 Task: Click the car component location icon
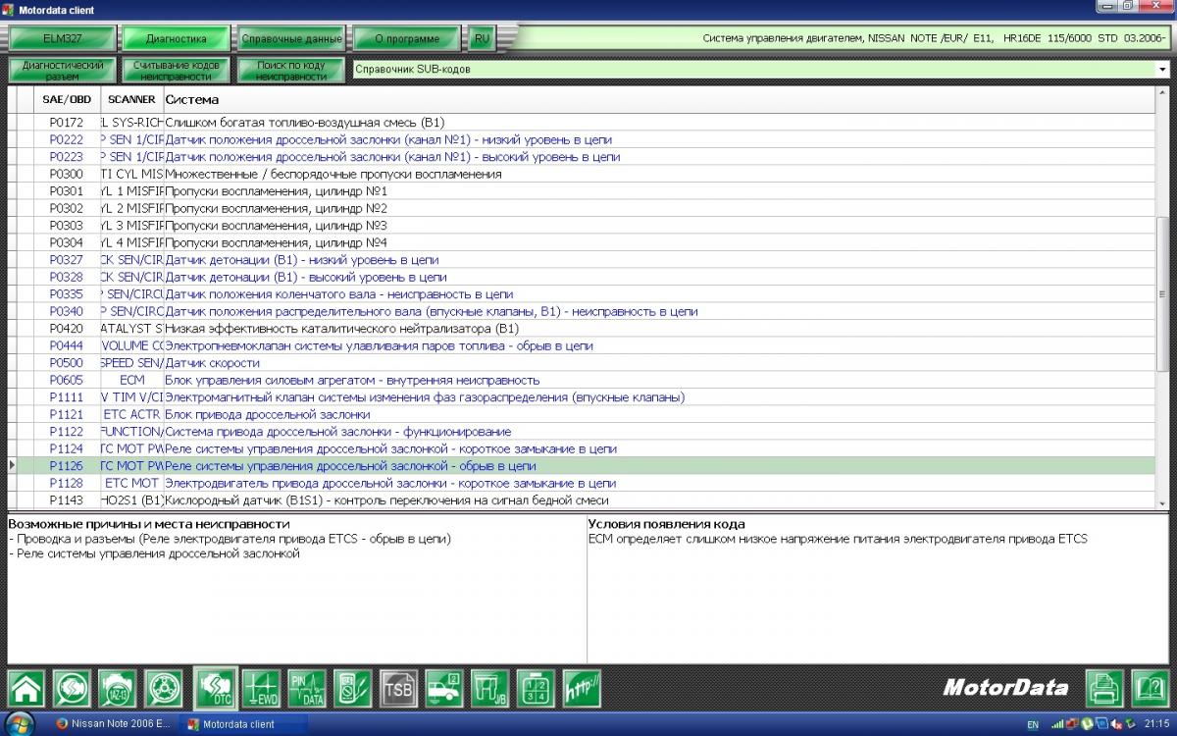point(444,687)
